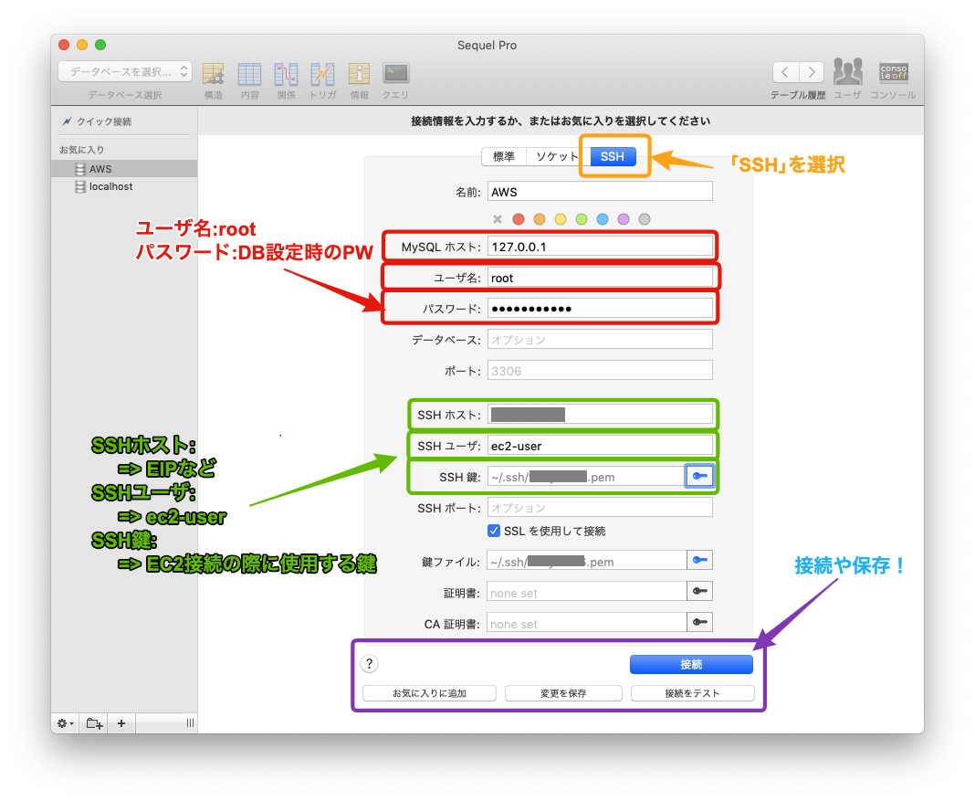Choose CA certificate (CA 証明書) key icon
975x801 pixels.
point(699,623)
